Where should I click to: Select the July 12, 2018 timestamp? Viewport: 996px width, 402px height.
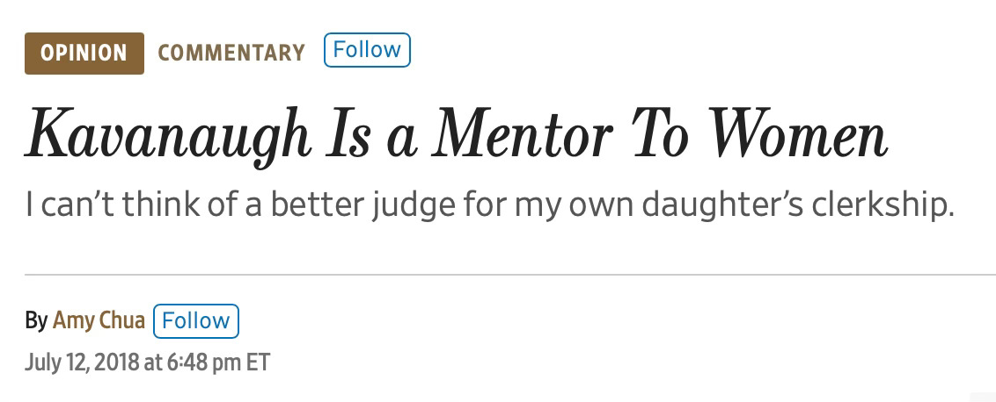147,363
